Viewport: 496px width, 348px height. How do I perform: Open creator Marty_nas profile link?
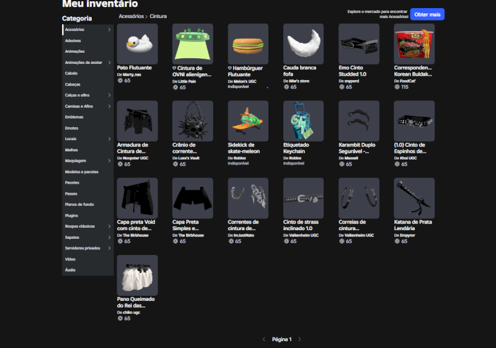132,74
